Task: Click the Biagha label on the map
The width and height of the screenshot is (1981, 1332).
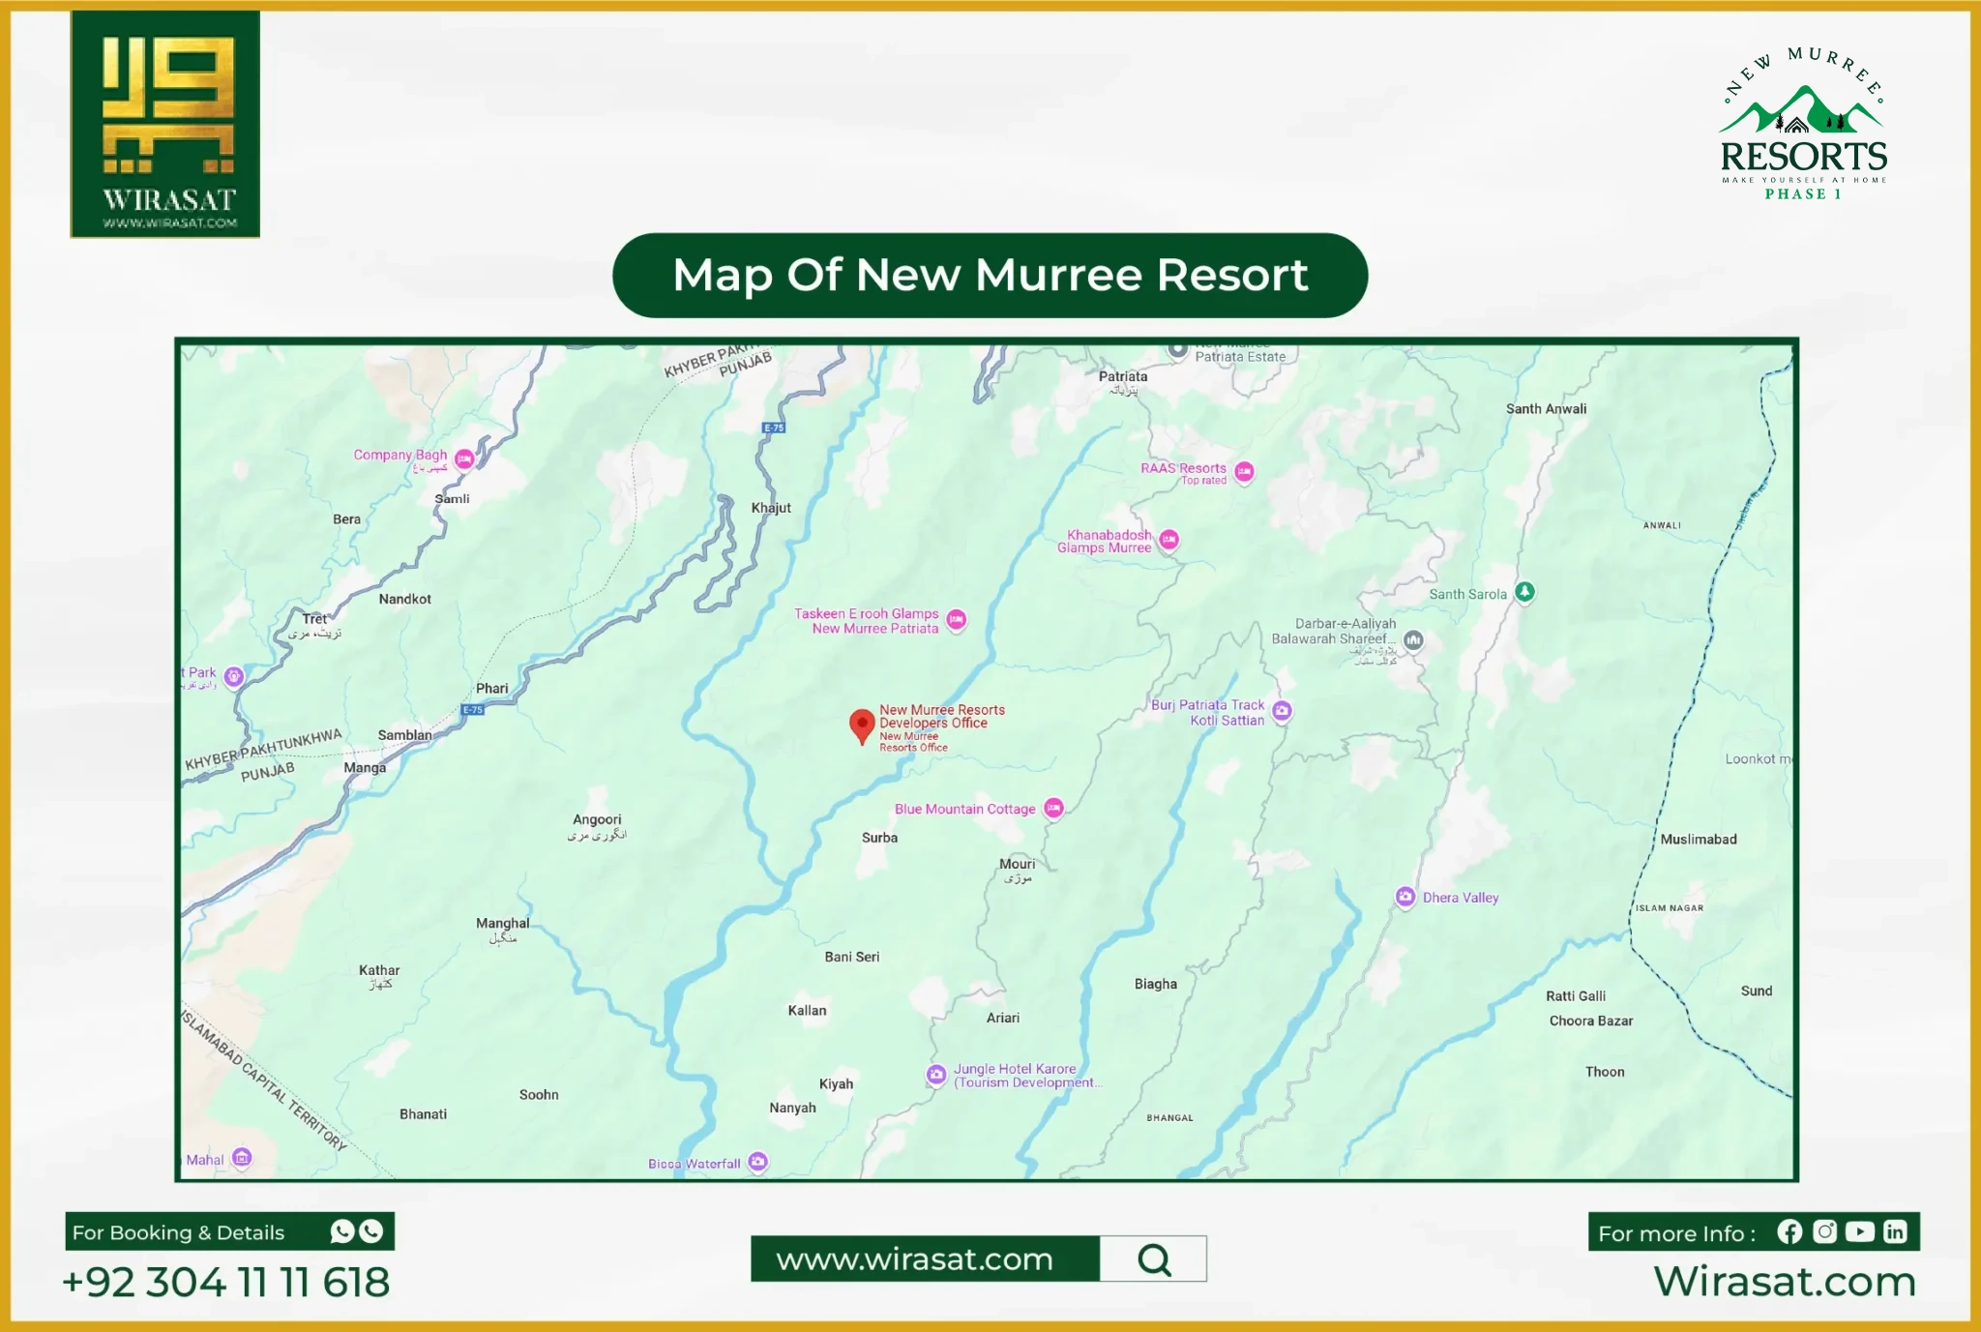Action: click(x=1156, y=984)
